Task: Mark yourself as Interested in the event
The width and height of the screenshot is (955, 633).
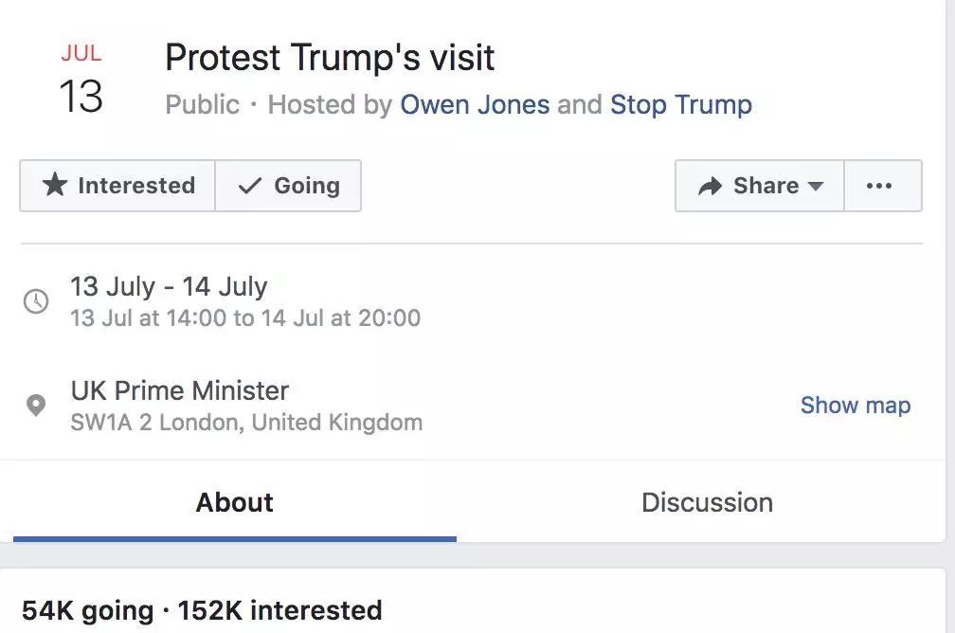Action: click(x=117, y=186)
